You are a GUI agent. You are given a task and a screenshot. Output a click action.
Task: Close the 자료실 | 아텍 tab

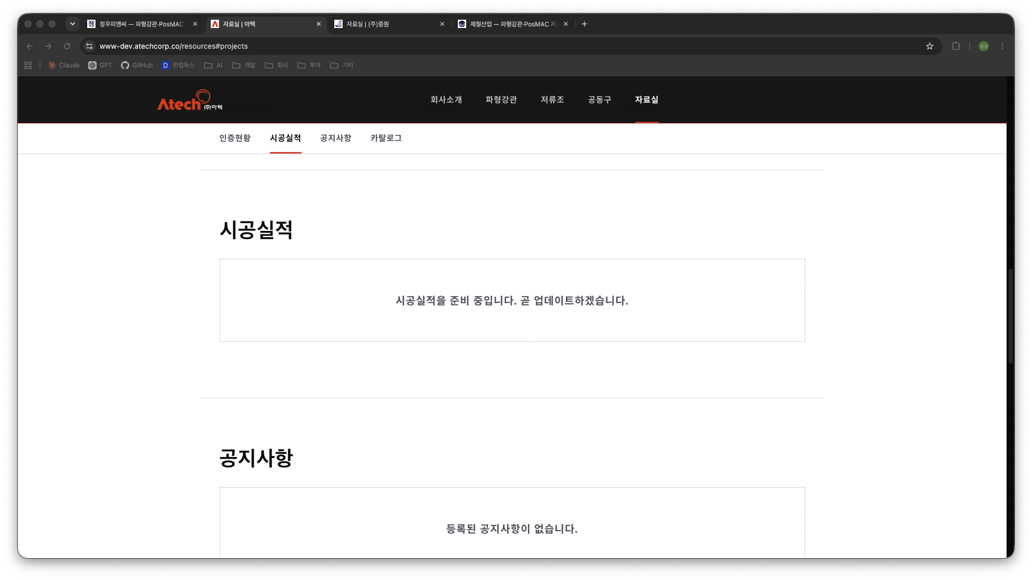point(319,24)
